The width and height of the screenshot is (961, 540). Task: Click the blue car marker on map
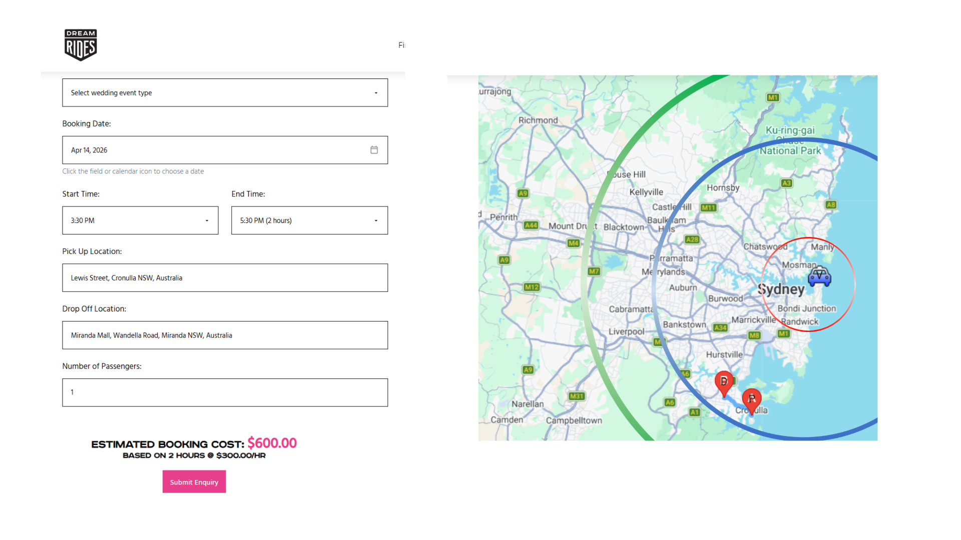pos(819,276)
